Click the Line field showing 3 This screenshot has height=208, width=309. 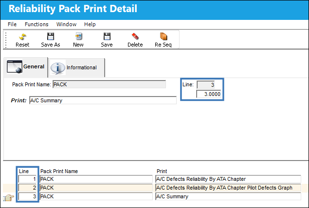pos(206,85)
